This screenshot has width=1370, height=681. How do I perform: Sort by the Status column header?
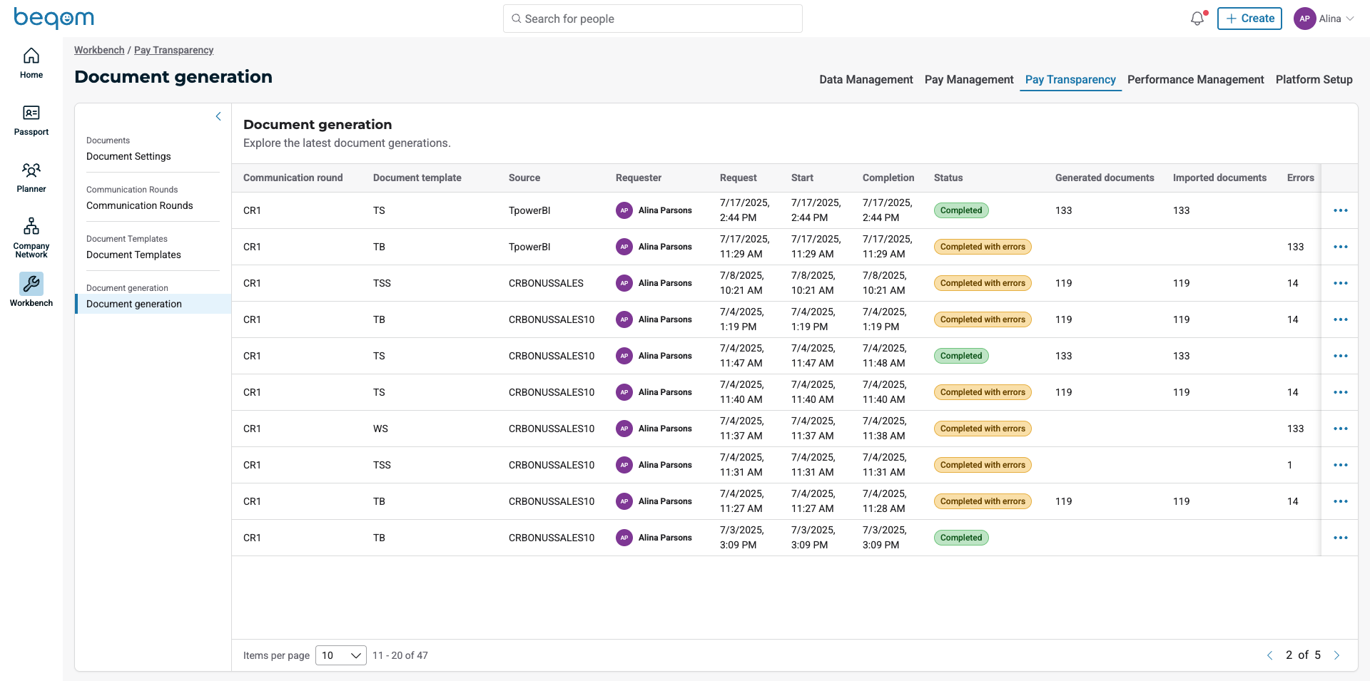tap(948, 178)
